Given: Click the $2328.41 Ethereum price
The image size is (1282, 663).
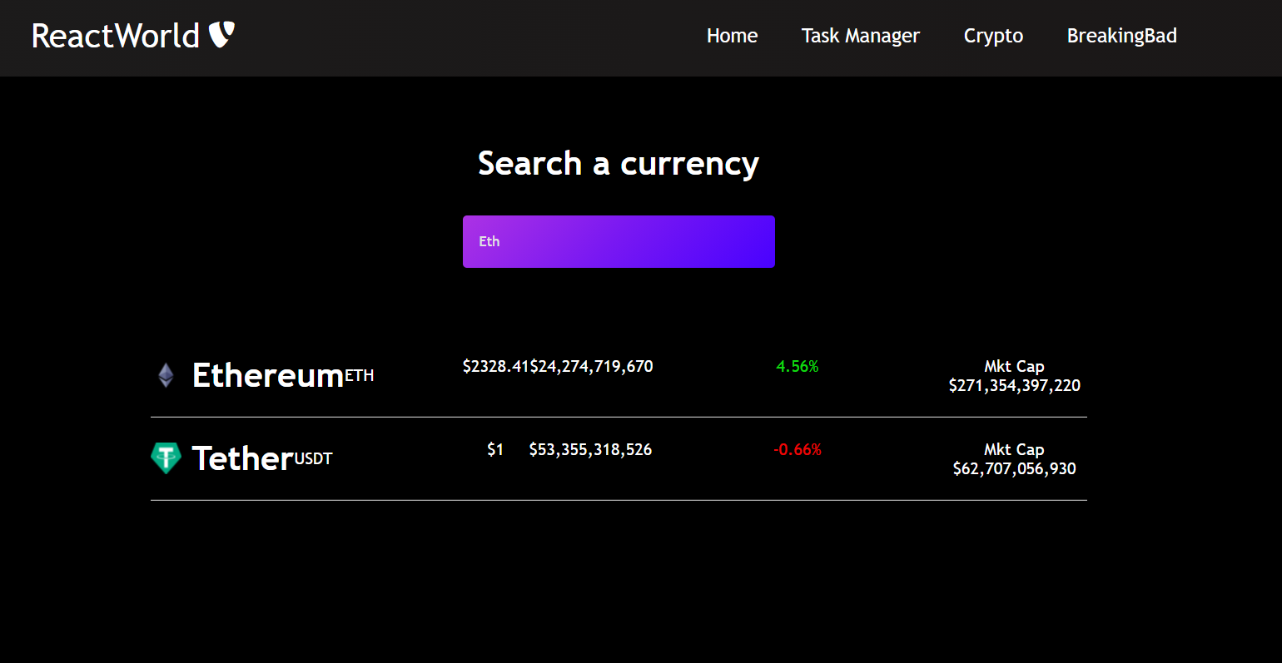Looking at the screenshot, I should click(x=495, y=366).
